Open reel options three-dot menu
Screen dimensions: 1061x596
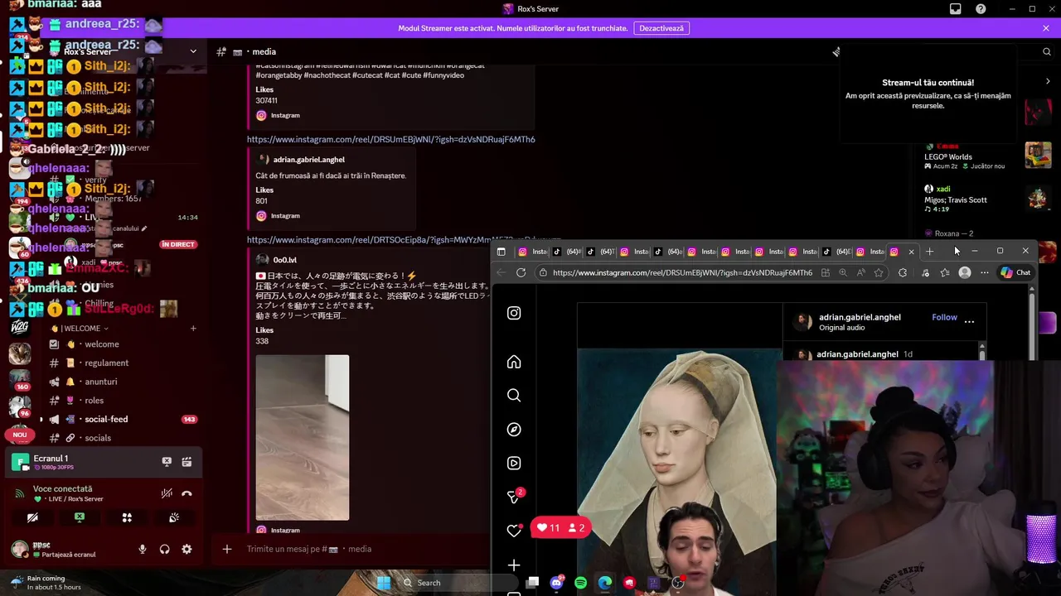point(969,321)
